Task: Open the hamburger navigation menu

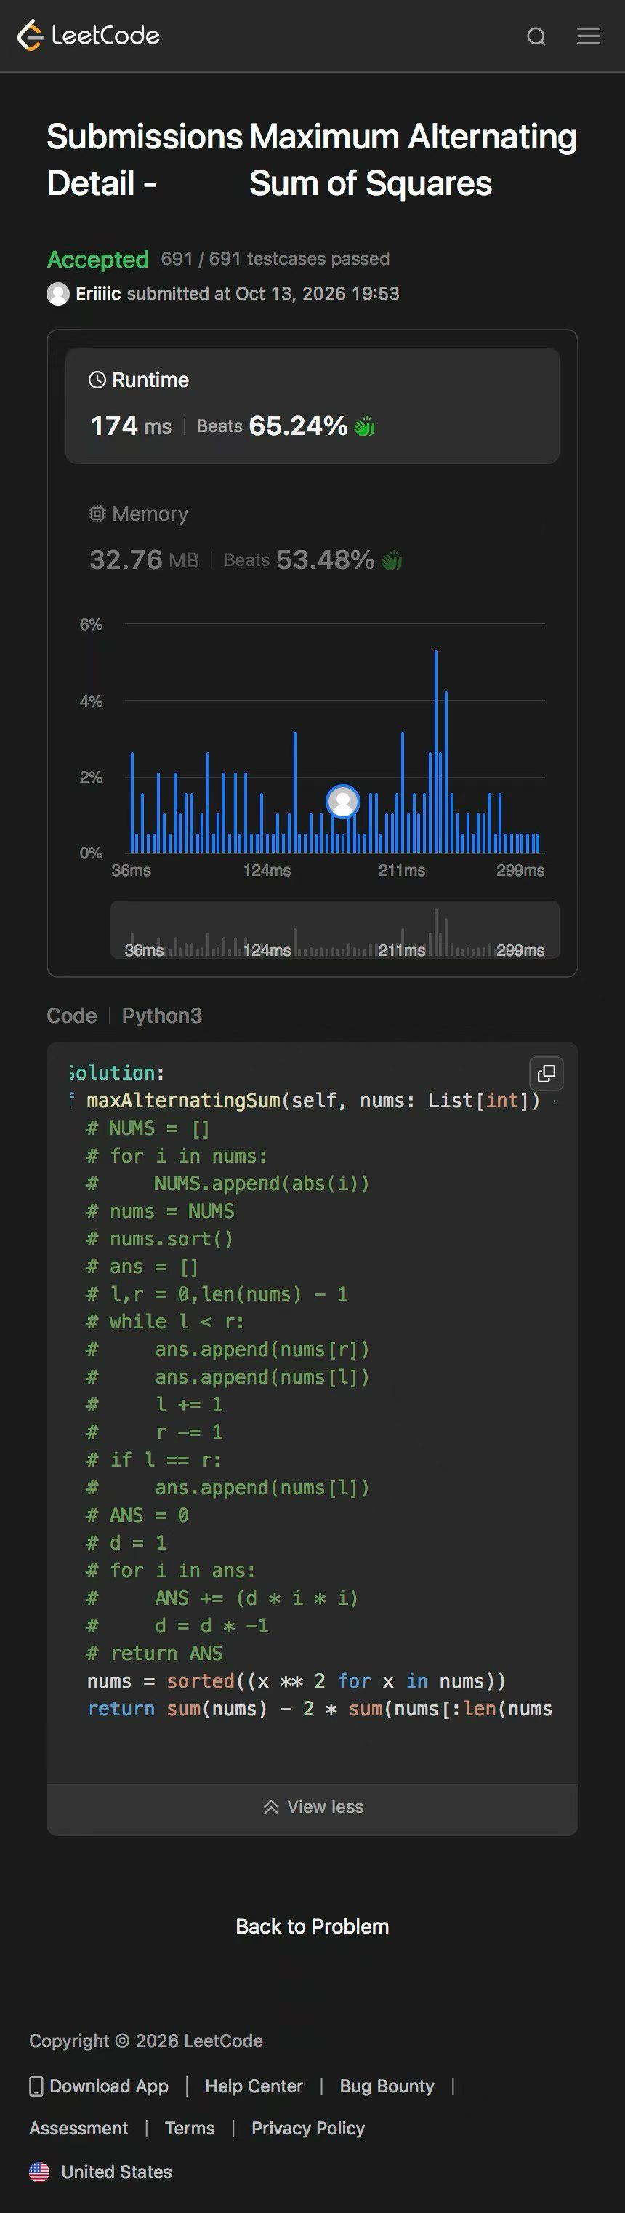Action: point(588,36)
